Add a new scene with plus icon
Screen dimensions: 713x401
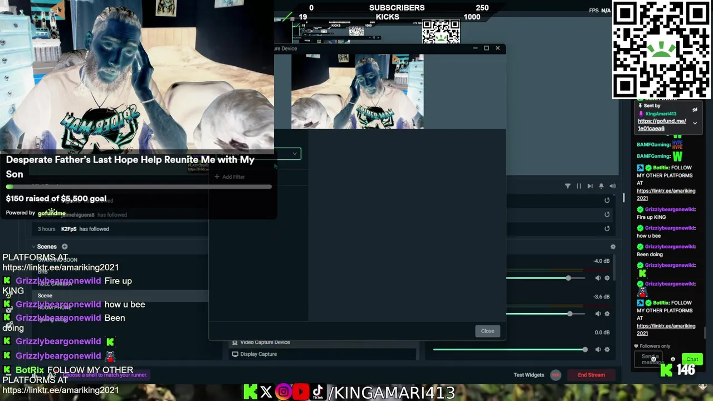(x=65, y=247)
